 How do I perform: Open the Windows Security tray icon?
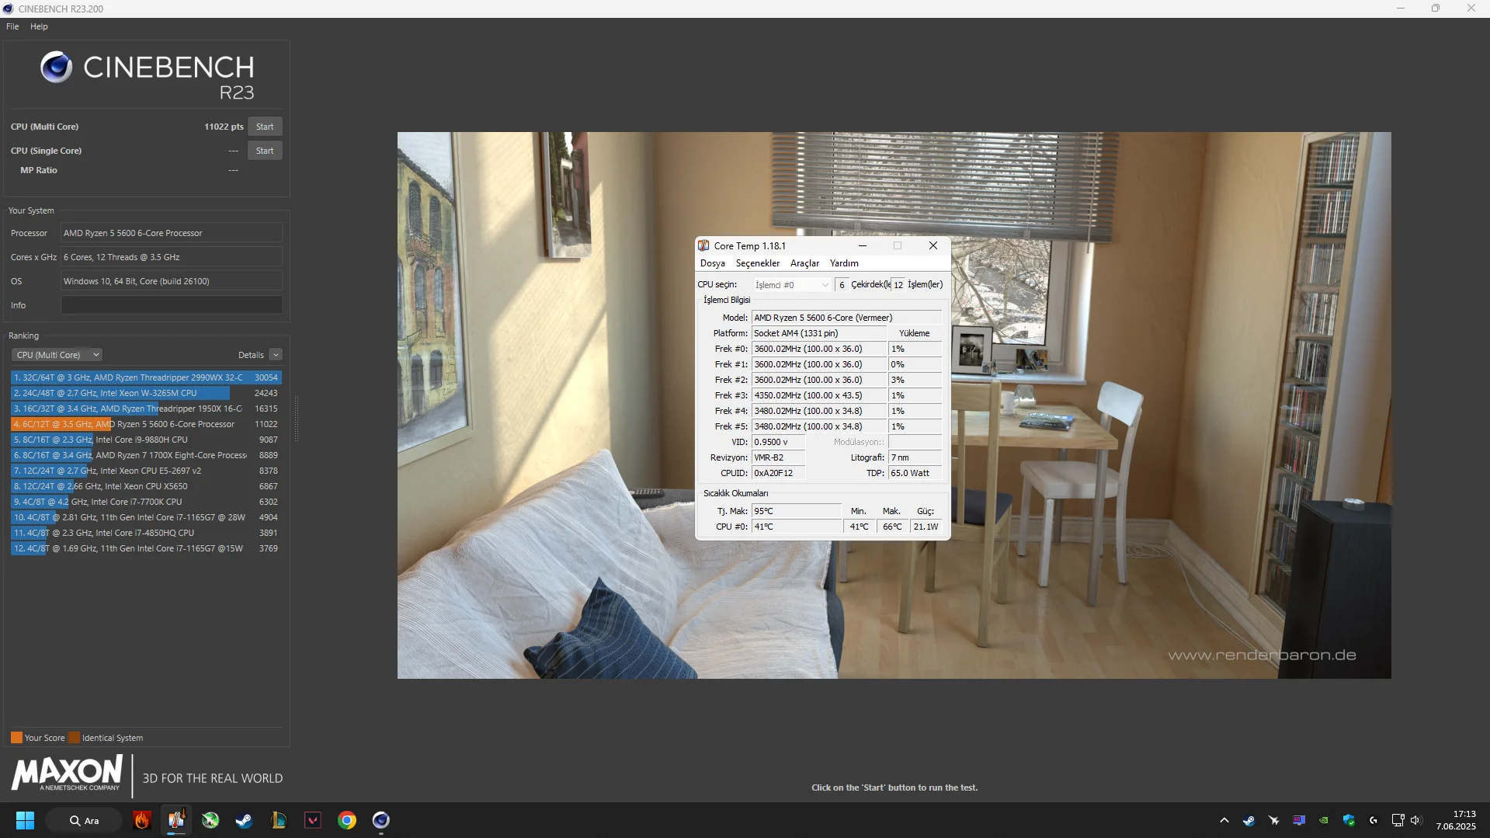(x=1349, y=820)
